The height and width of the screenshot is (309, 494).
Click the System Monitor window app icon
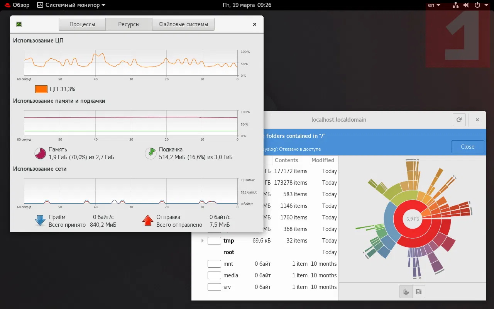pyautogui.click(x=19, y=24)
